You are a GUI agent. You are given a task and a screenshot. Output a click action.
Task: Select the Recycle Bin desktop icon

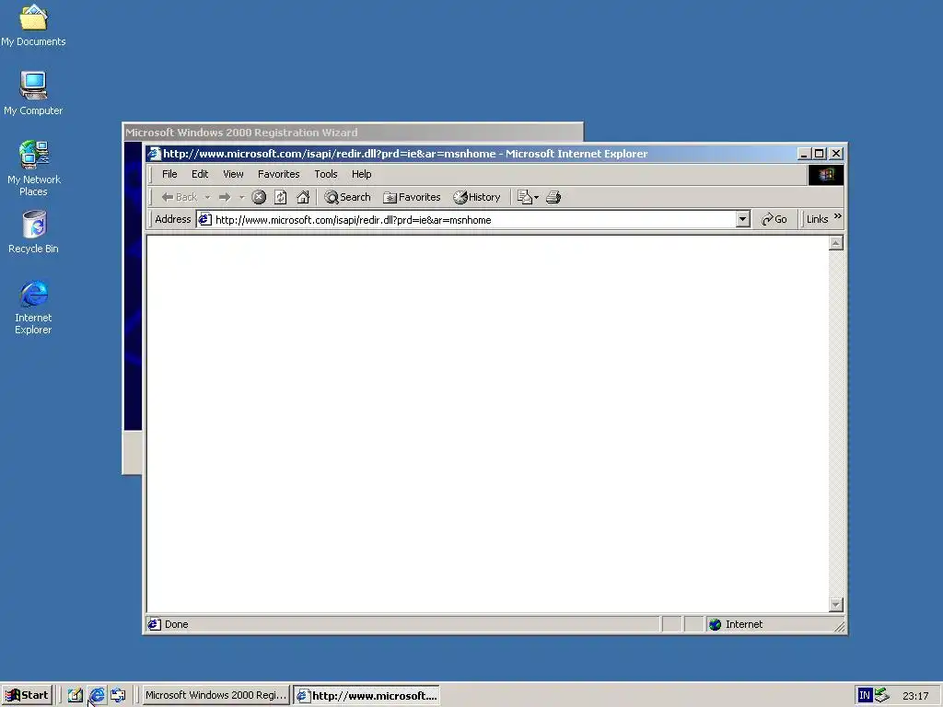pos(34,232)
